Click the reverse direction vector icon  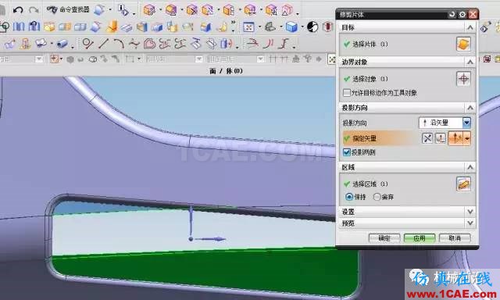pyautogui.click(x=427, y=138)
